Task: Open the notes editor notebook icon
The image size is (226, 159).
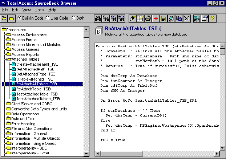Action: click(140, 19)
